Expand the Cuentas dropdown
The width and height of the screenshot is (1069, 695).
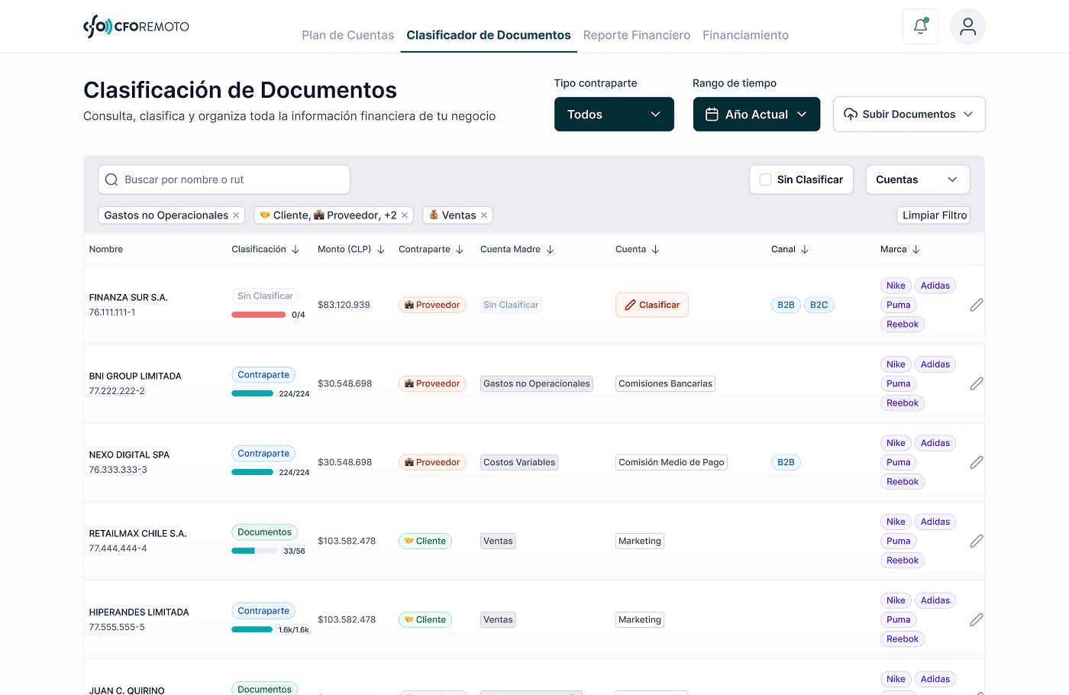coord(917,179)
